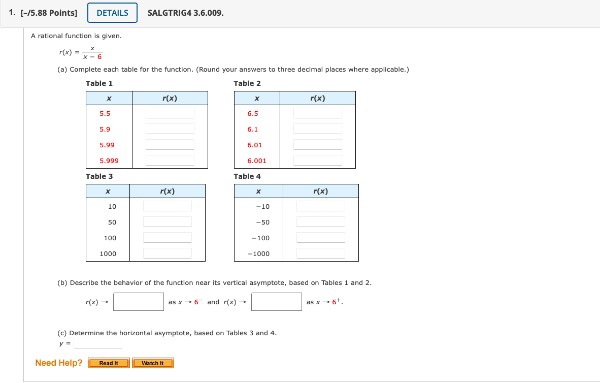Click the first answer box in part (b)

pos(138,301)
